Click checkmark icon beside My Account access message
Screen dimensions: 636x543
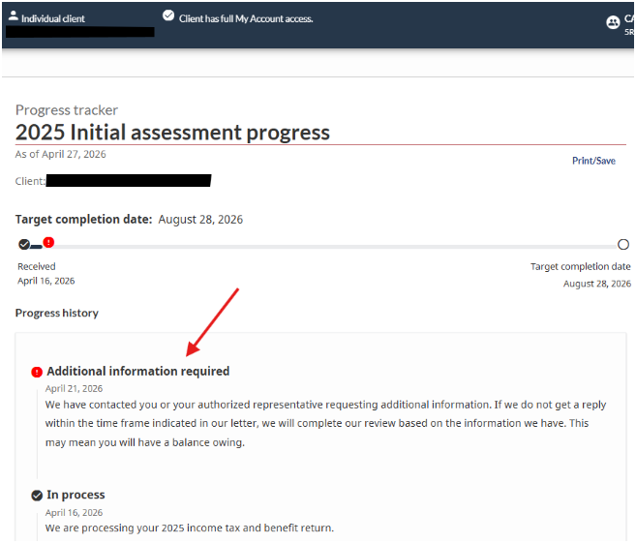pos(168,16)
